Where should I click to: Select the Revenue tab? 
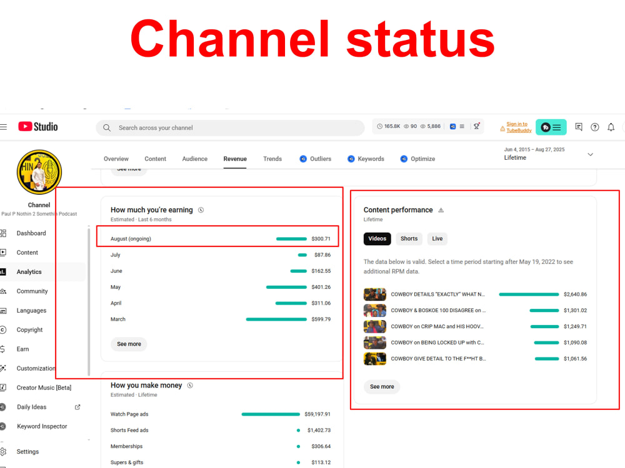pos(235,158)
